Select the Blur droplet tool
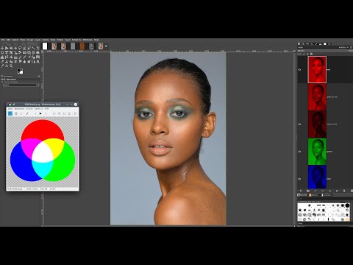Image resolution: width=353 pixels, height=265 pixels. 24,62
